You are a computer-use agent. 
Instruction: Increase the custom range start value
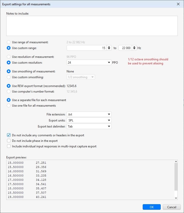pos(109,47)
